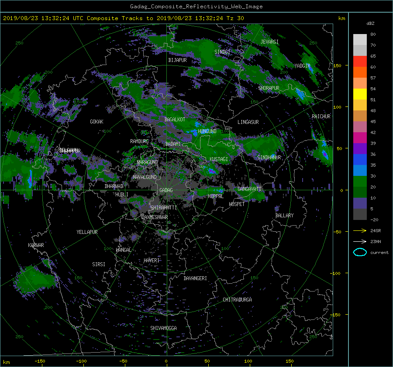
Task: Click the bottom axis -150 km tick label
Action: tap(40, 361)
